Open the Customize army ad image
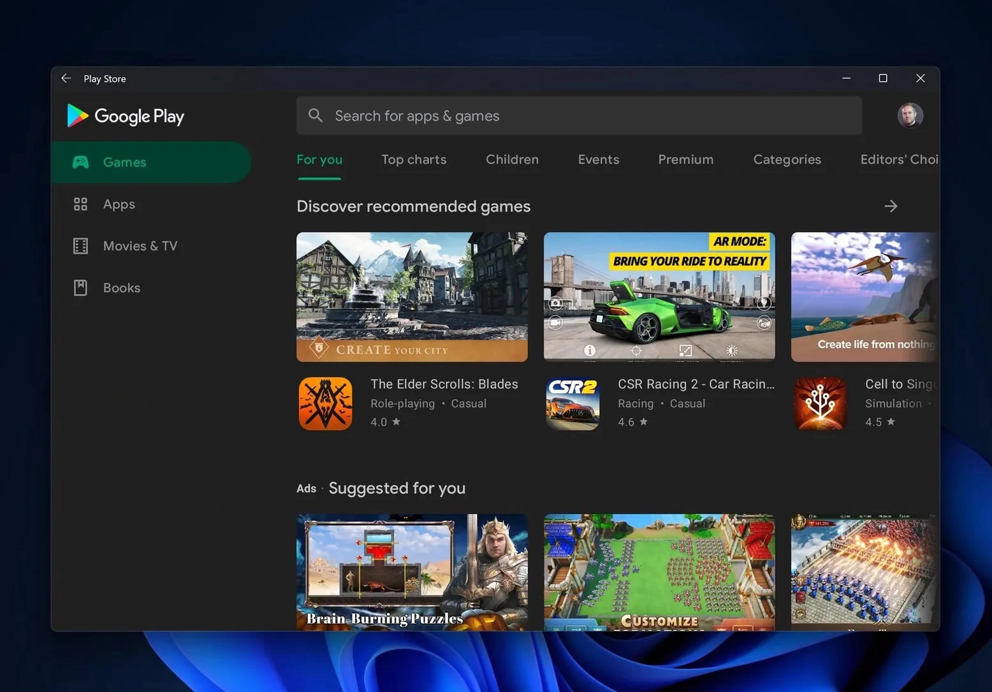The height and width of the screenshot is (692, 992). point(659,572)
